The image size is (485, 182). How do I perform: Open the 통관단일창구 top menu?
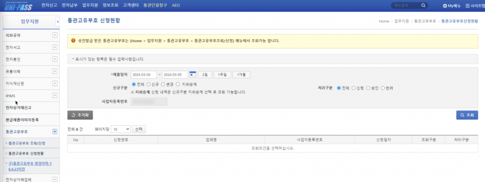155,6
